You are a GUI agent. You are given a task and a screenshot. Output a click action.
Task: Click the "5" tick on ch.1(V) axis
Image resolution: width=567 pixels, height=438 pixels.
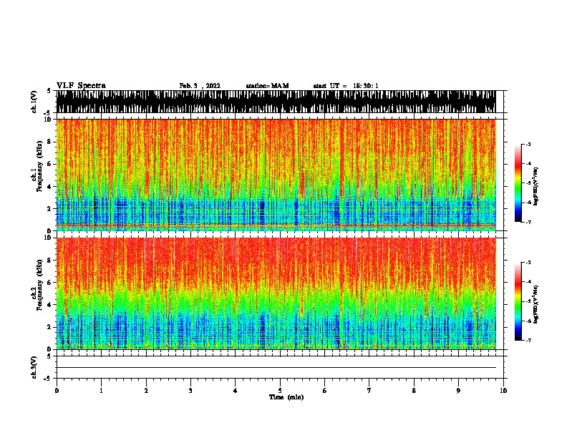49,91
